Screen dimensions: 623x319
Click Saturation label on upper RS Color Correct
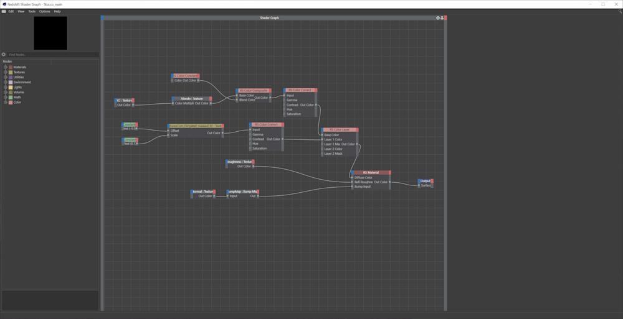[293, 114]
